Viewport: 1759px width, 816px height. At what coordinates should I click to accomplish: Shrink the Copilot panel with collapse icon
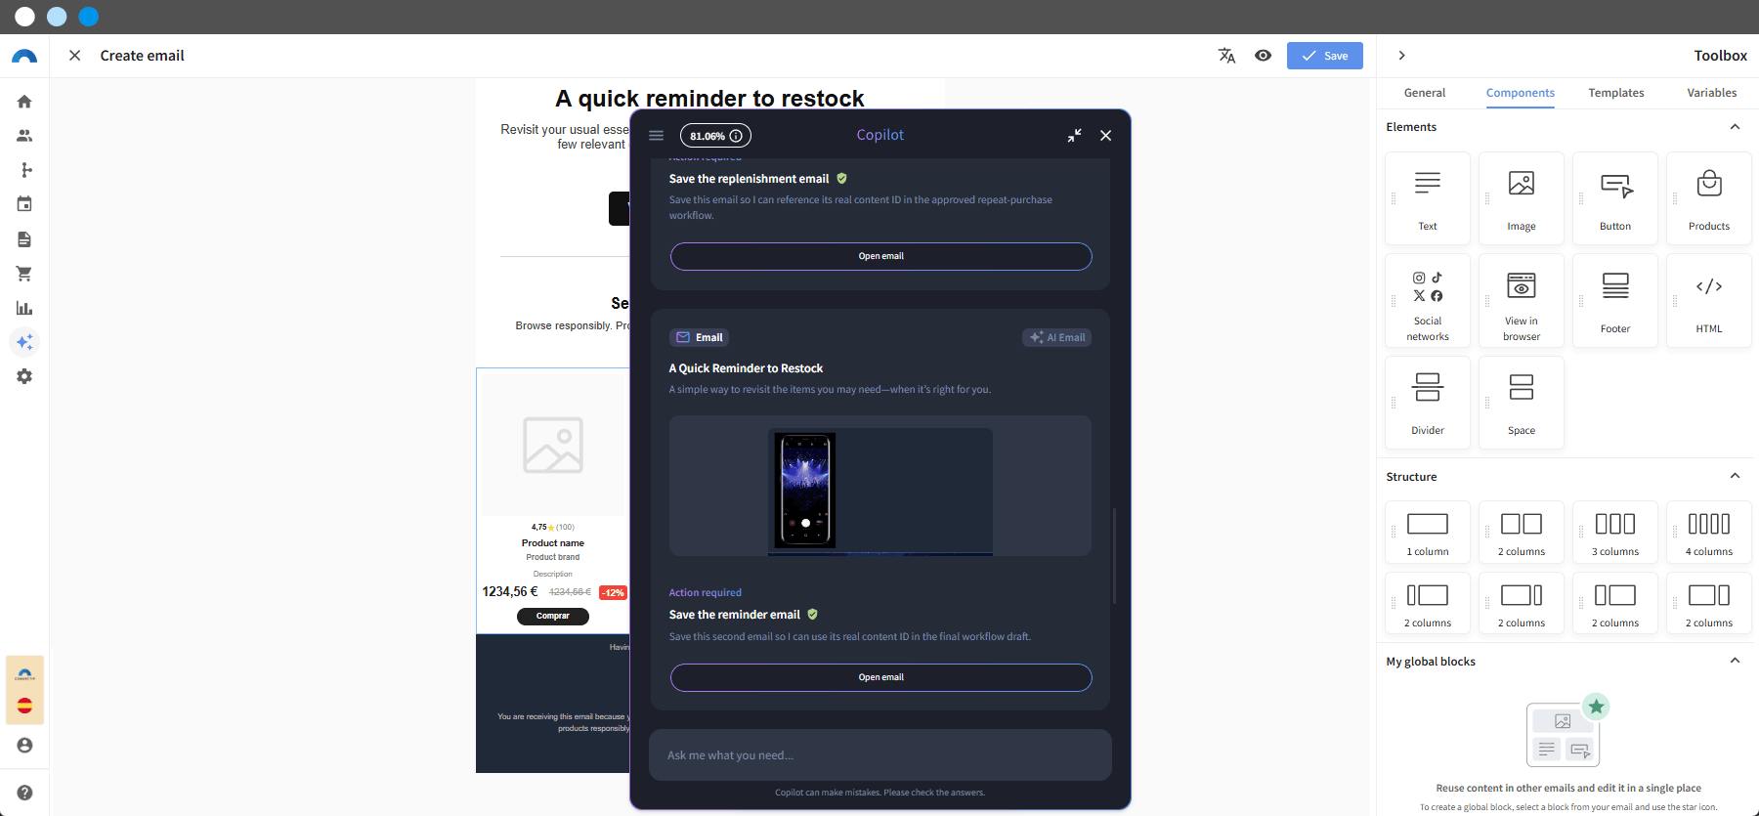click(x=1074, y=136)
